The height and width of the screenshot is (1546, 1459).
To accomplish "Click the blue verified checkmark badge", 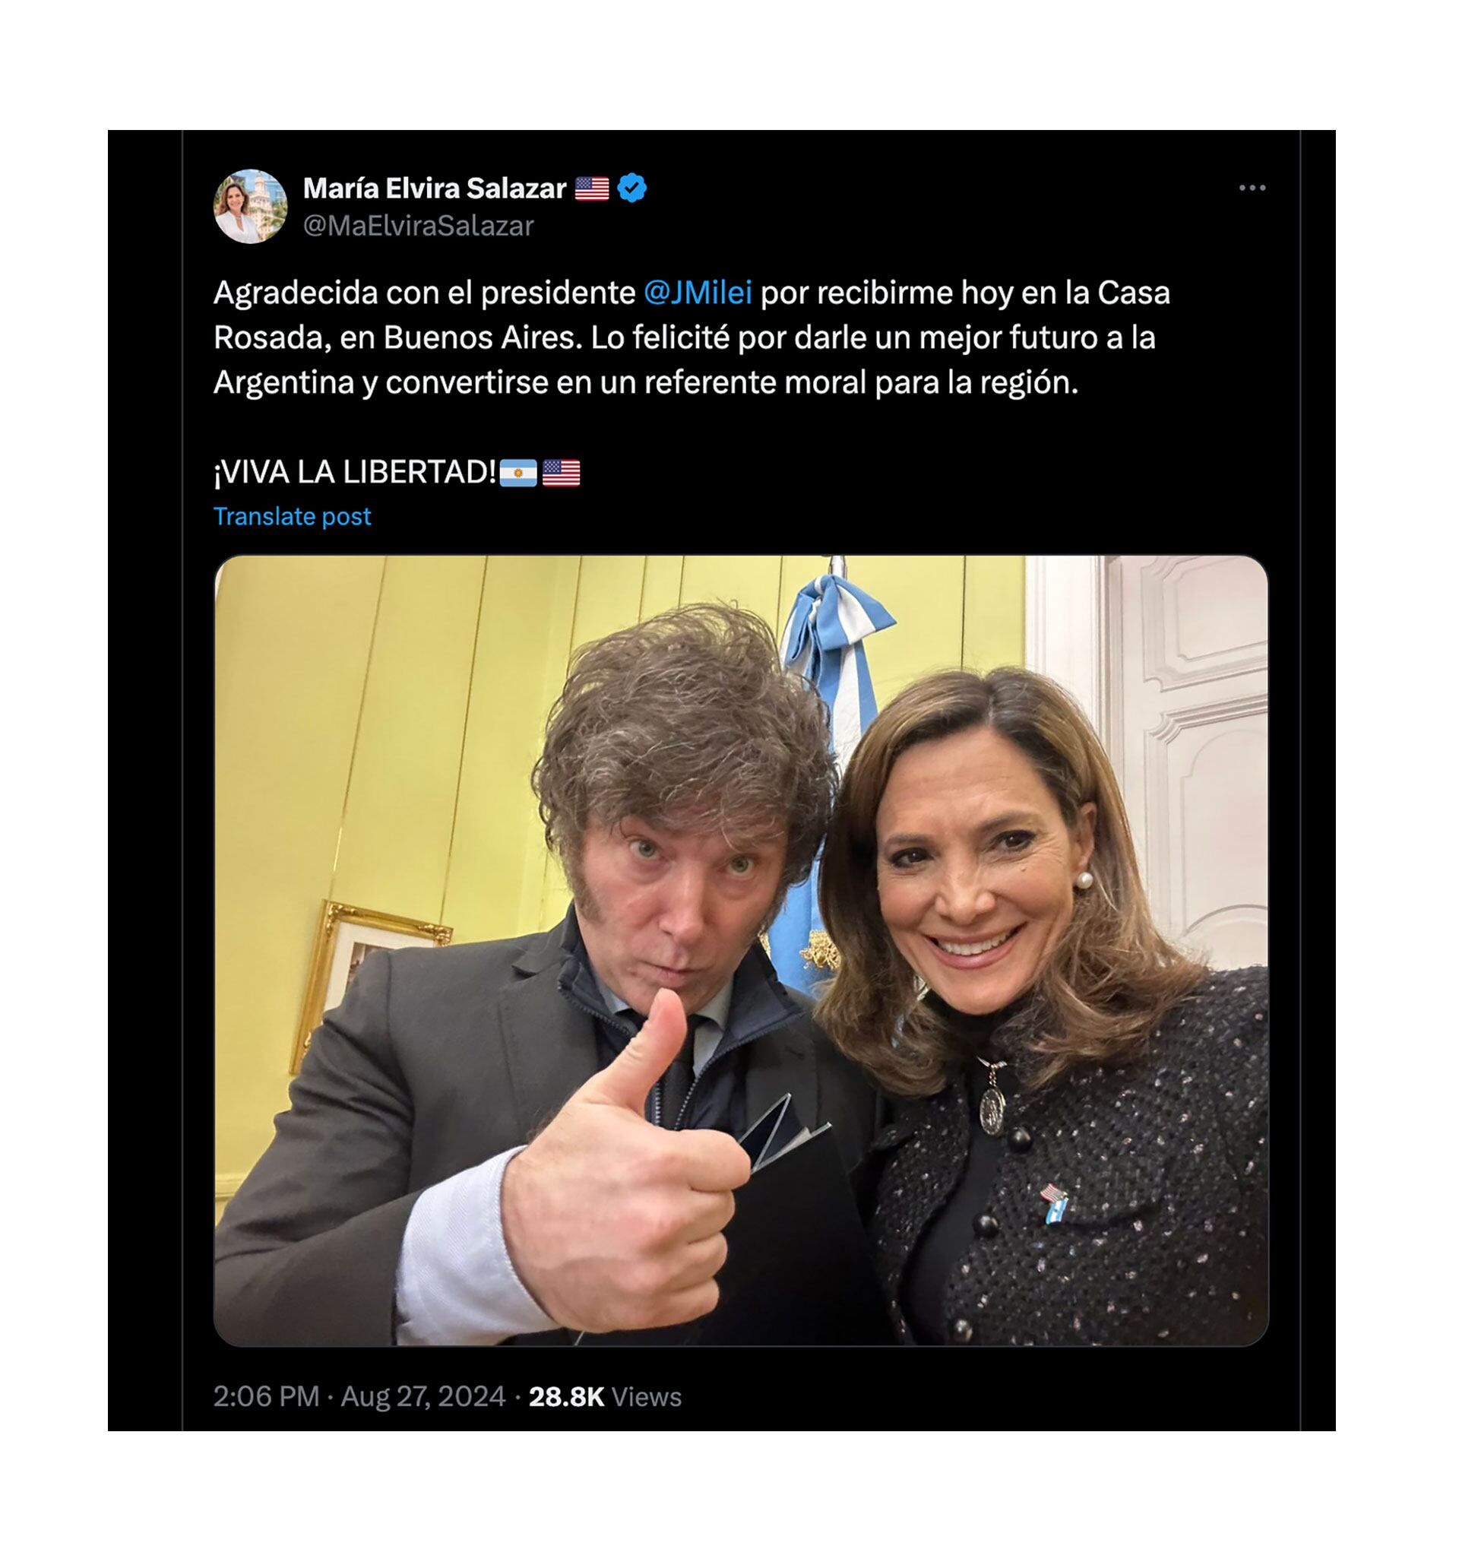I will pos(631,188).
